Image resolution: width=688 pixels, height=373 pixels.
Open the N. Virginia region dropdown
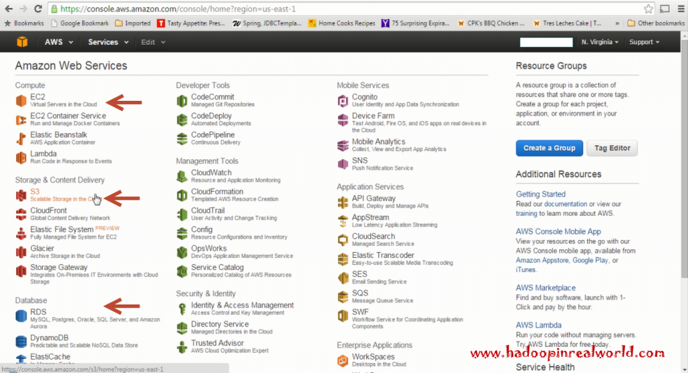[x=600, y=42]
